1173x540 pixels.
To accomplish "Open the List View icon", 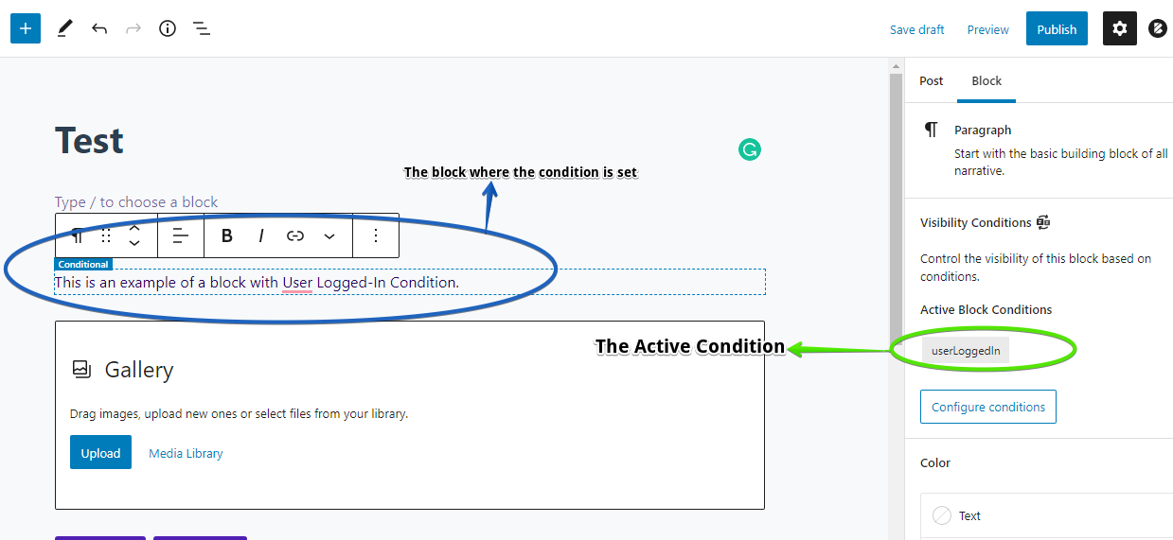I will 202,28.
